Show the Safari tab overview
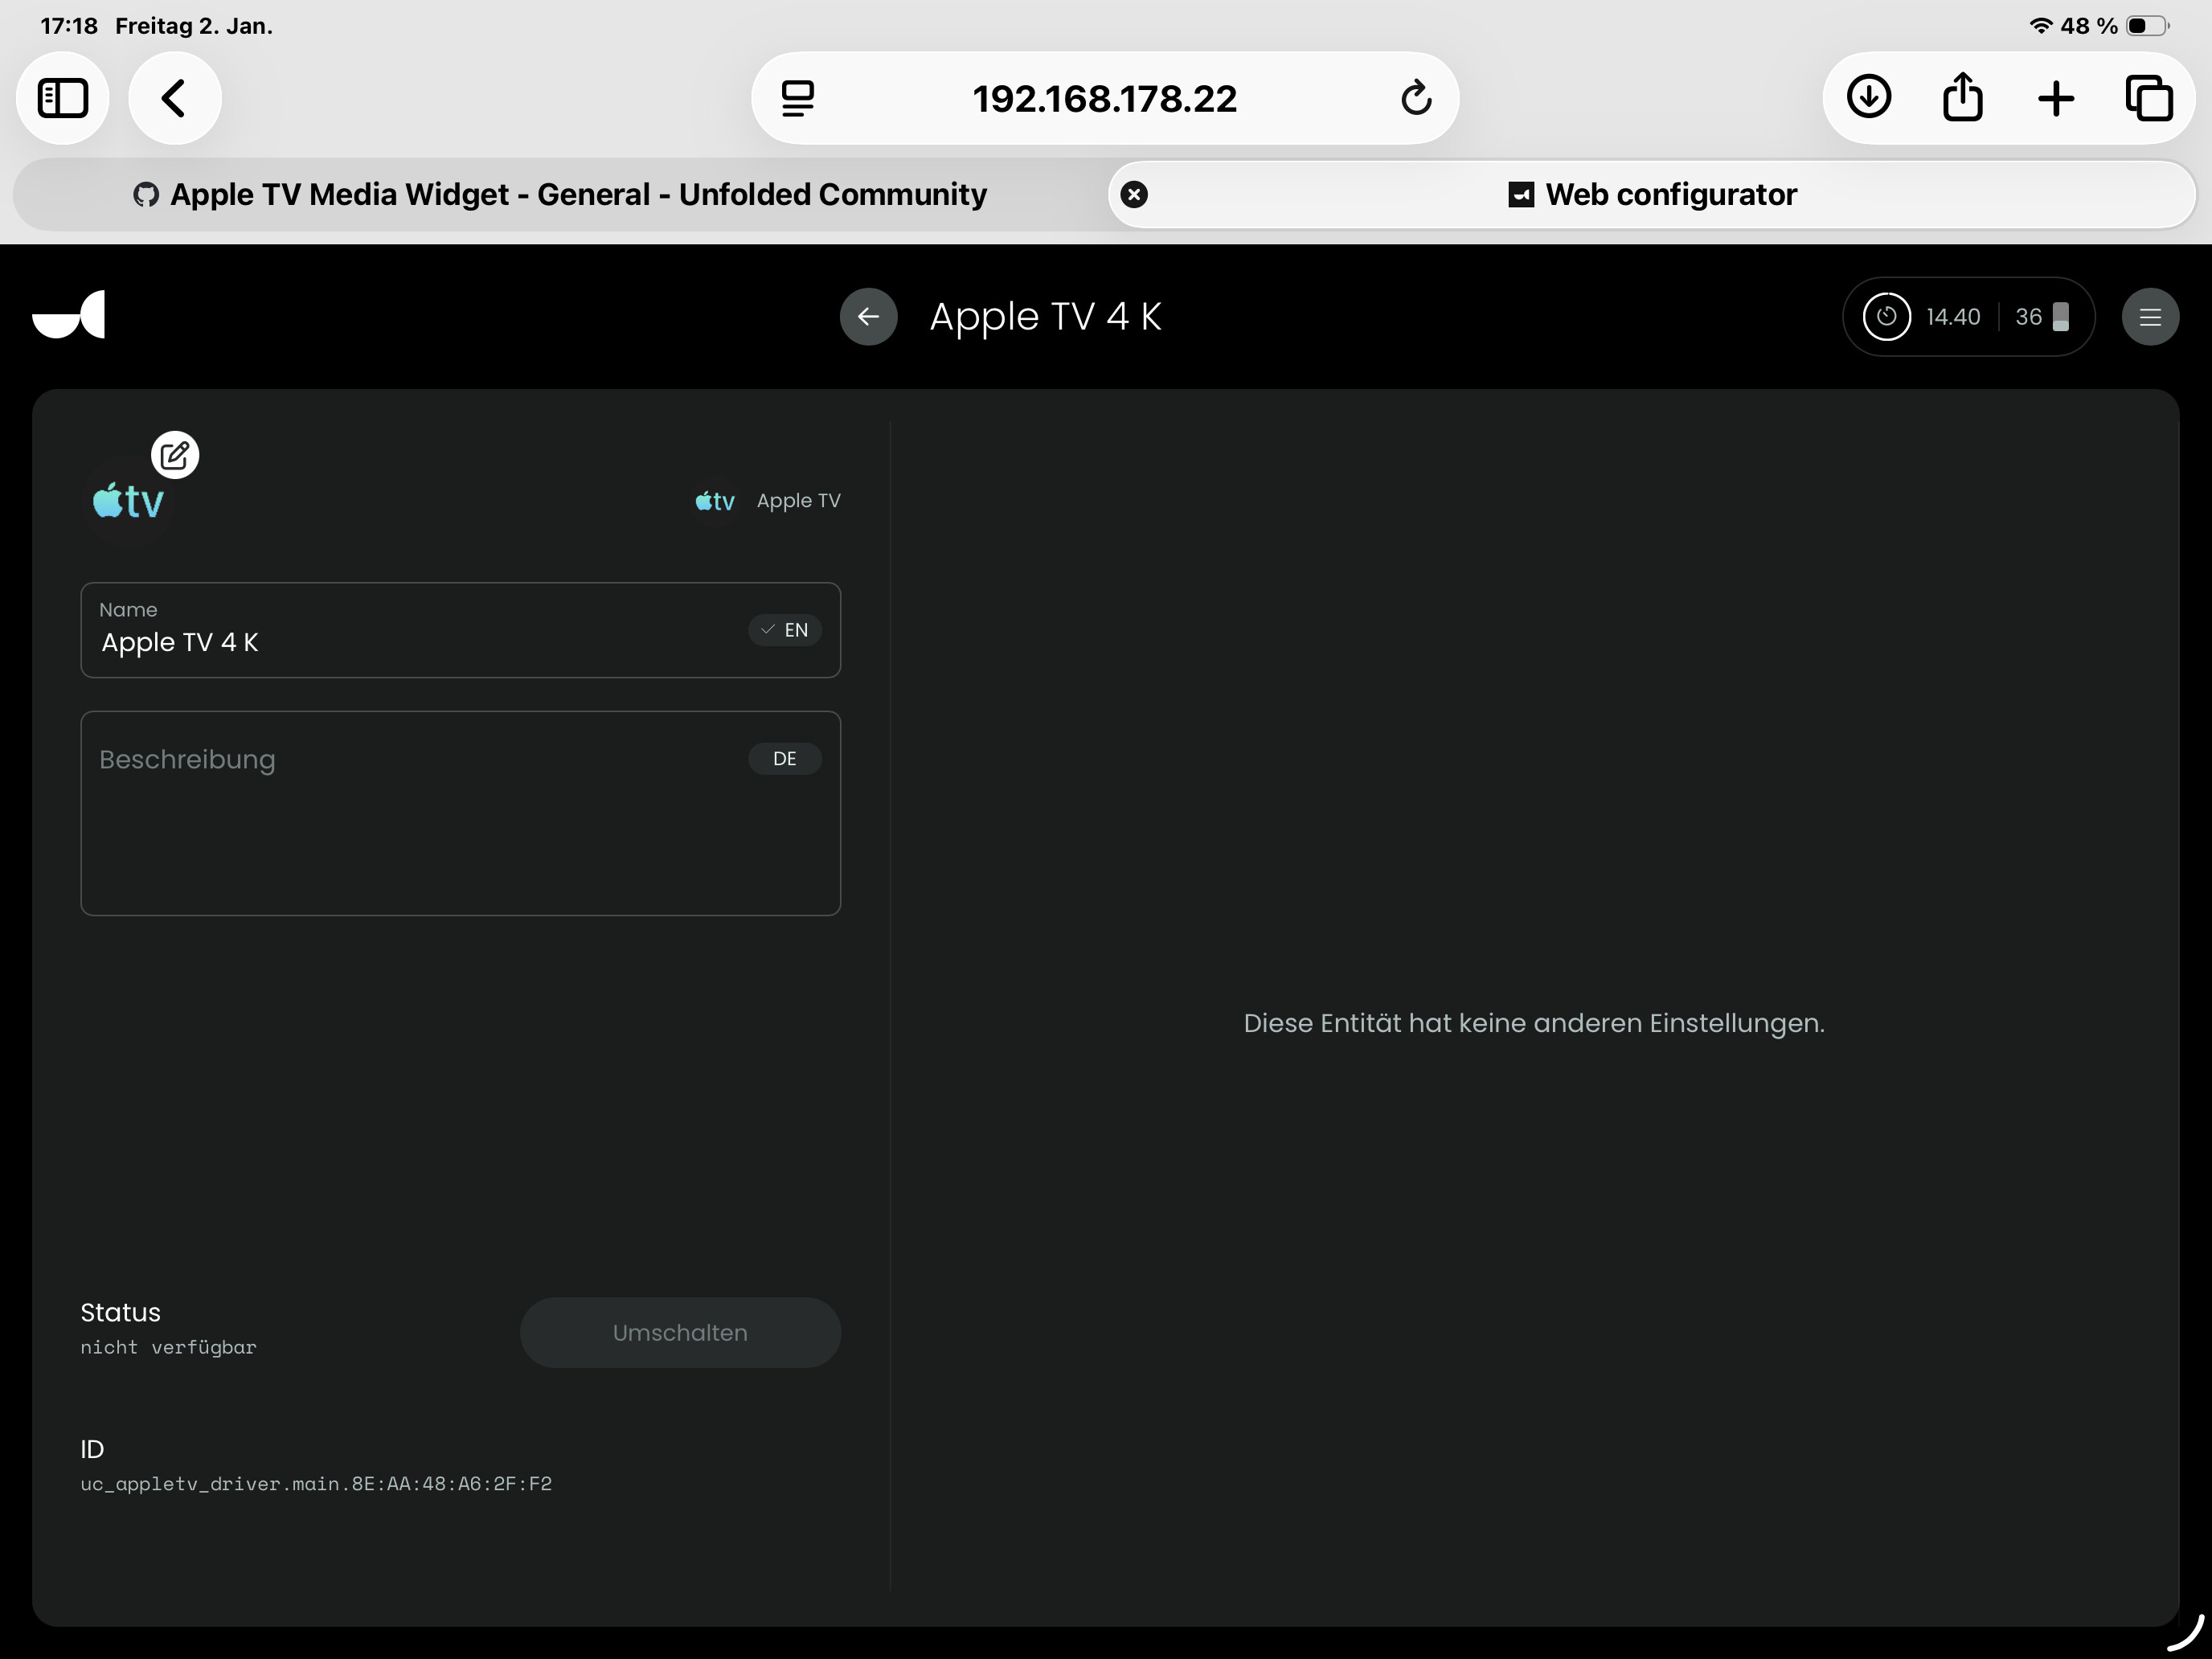This screenshot has height=1659, width=2212. (2149, 98)
